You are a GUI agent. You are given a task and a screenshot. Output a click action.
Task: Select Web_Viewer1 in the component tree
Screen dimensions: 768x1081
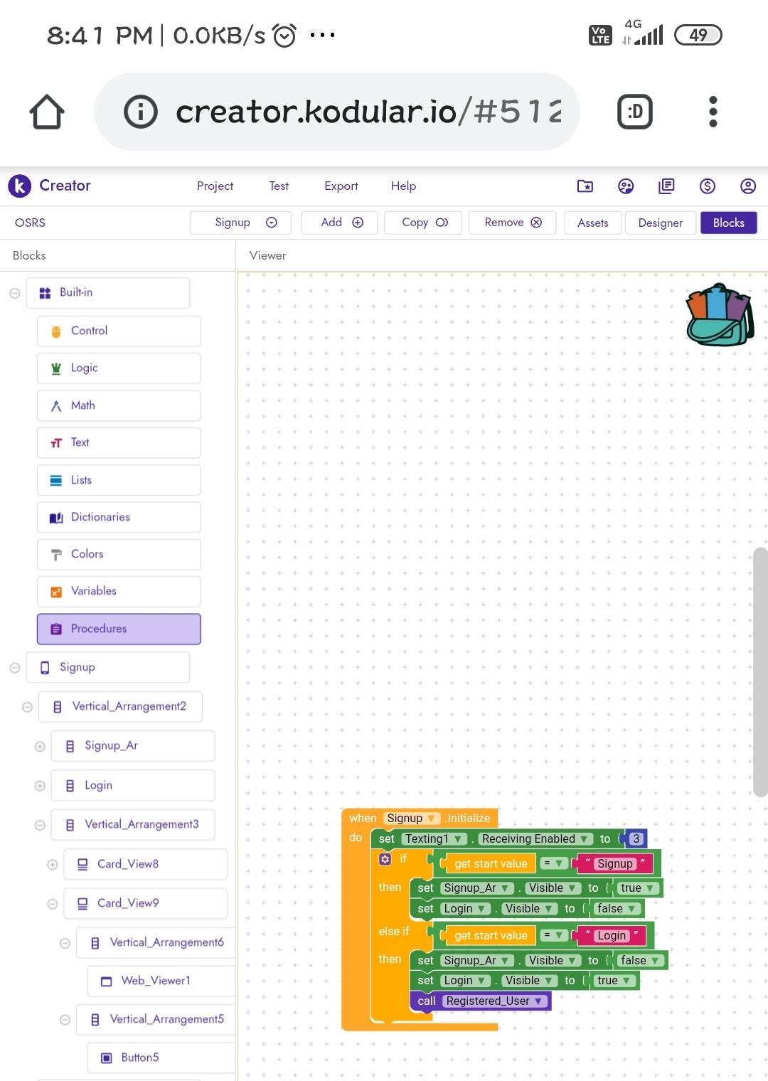point(162,981)
